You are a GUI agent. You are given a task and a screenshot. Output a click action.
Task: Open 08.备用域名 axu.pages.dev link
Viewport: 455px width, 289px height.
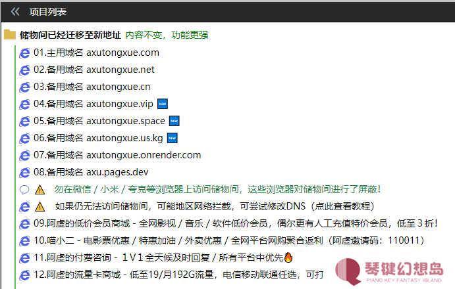tap(91, 172)
